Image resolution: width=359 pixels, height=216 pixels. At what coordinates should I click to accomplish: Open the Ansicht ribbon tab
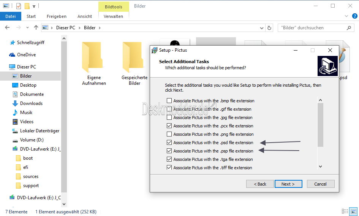[x=85, y=16]
